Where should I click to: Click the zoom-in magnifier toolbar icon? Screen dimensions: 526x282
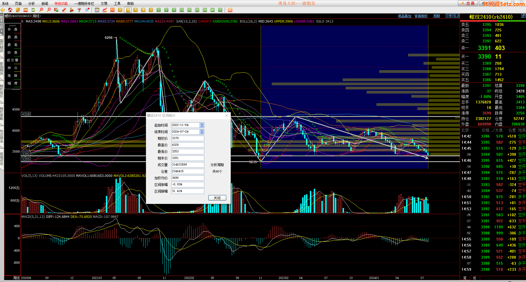(41, 10)
